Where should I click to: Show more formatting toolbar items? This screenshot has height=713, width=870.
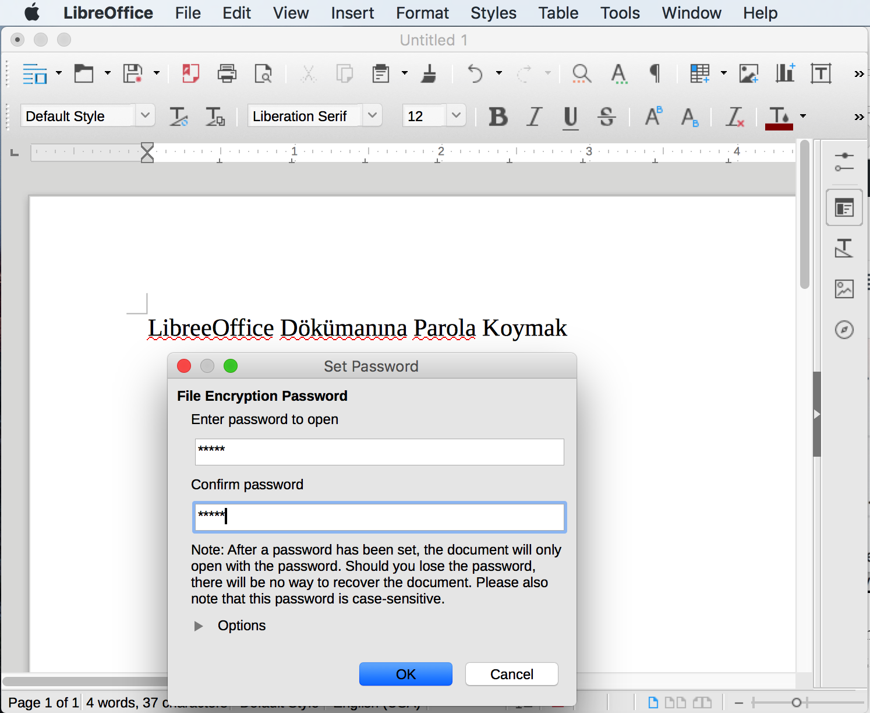(x=859, y=117)
